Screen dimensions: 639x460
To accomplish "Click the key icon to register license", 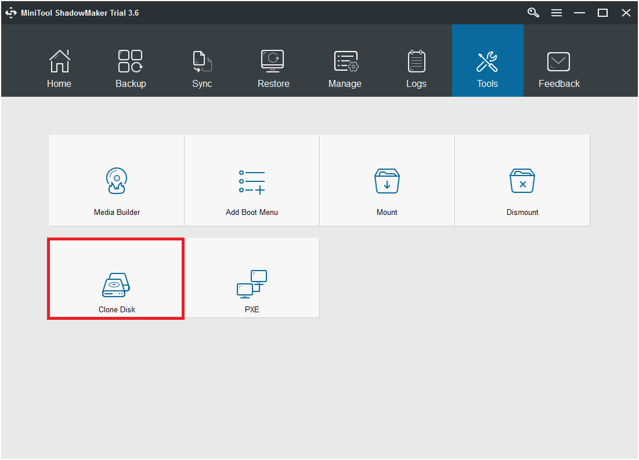I will [533, 13].
